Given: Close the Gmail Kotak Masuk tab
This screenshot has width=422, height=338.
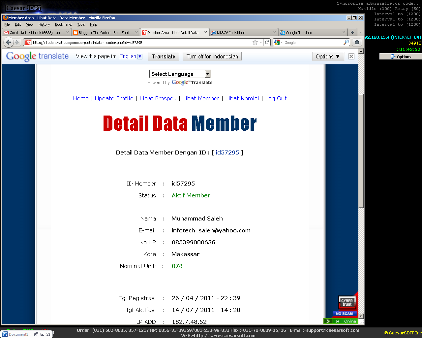Looking at the screenshot, I should point(68,32).
